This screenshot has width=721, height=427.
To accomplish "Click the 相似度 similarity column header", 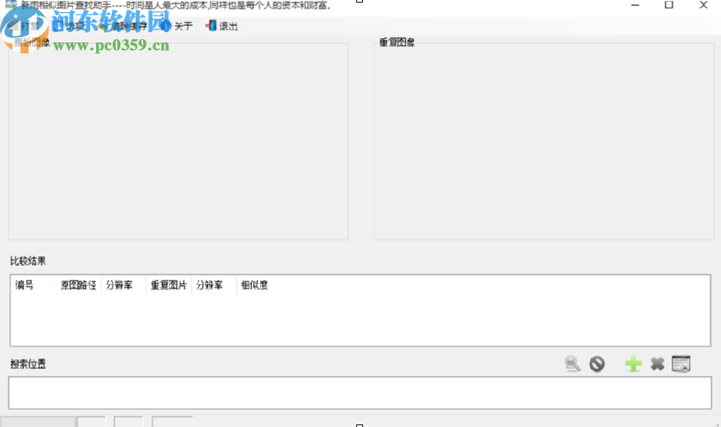I will point(254,285).
